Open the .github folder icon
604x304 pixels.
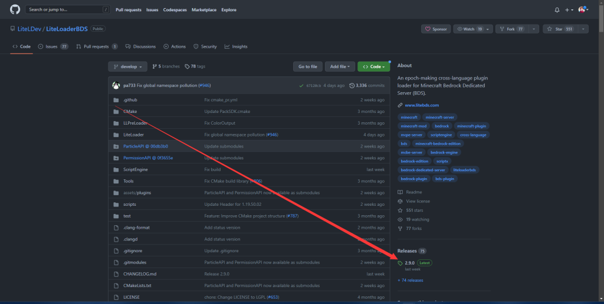(x=116, y=100)
